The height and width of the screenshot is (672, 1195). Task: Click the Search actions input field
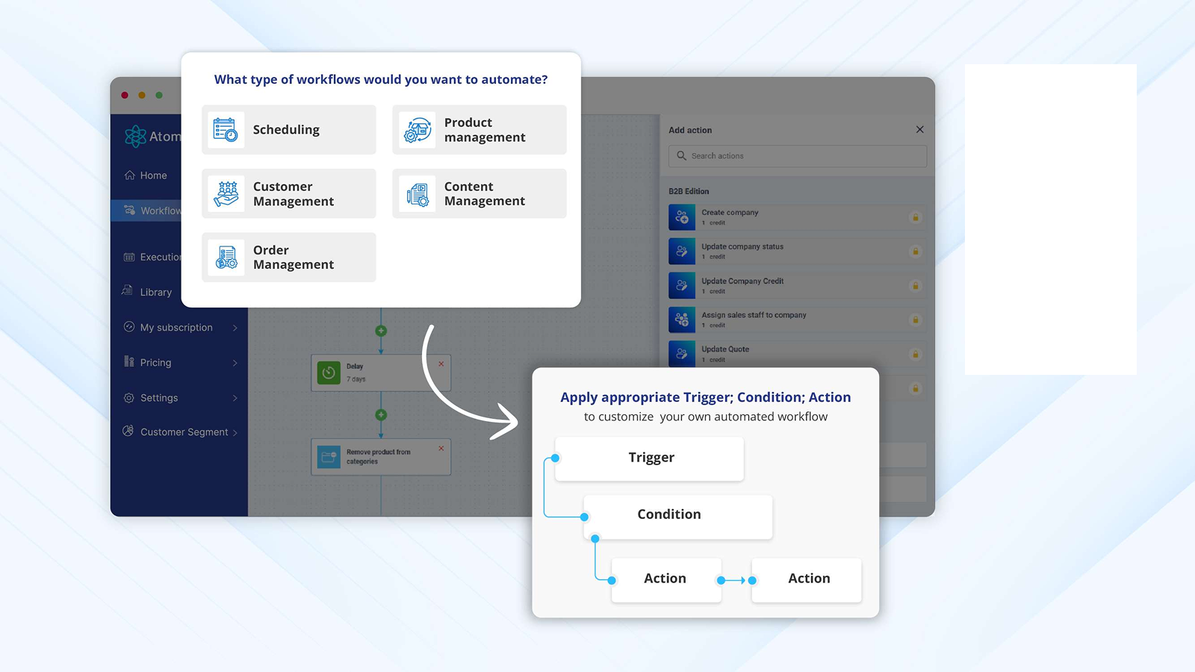click(x=798, y=156)
